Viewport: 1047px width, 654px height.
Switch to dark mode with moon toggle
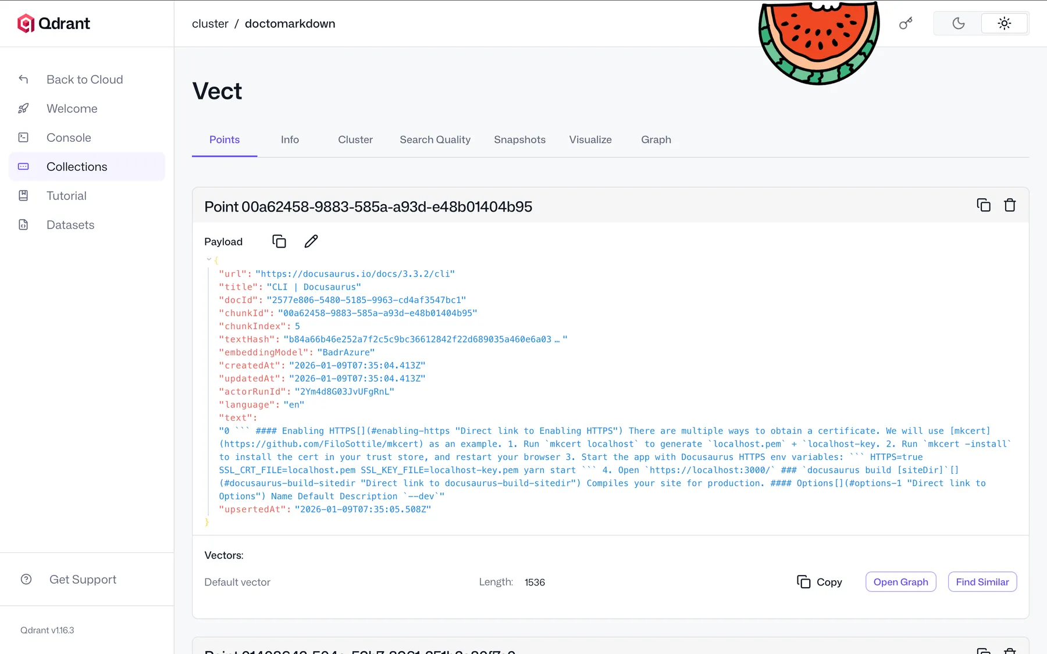click(x=958, y=24)
